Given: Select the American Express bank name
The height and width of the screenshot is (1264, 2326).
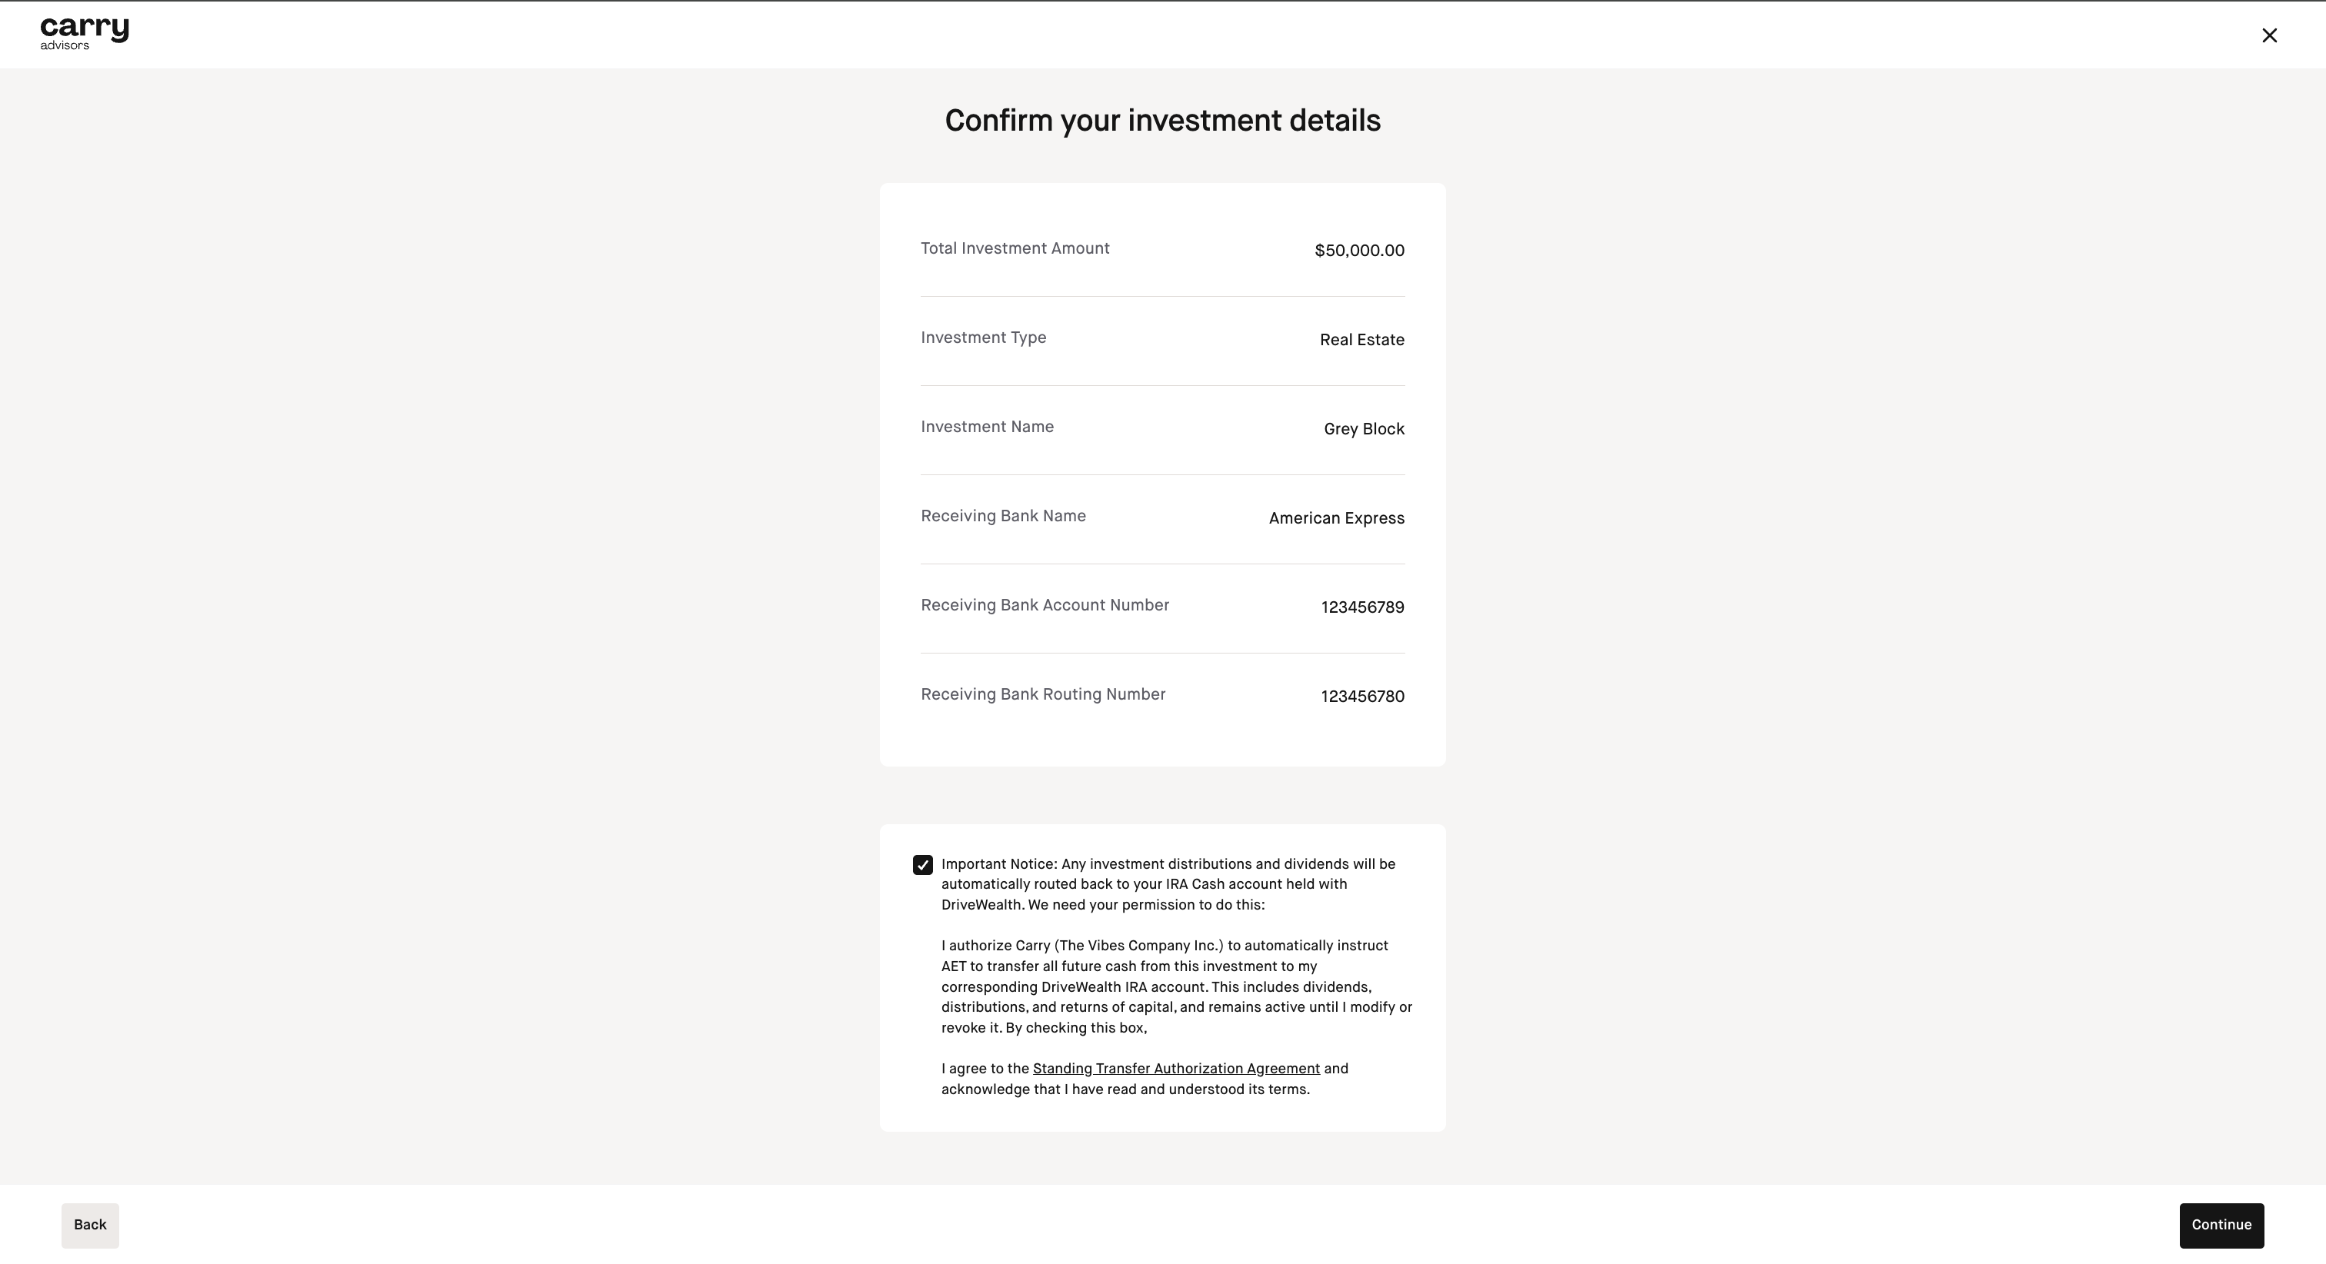Looking at the screenshot, I should (1336, 518).
